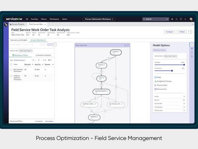The height and width of the screenshot is (149, 198).
Task: Click the funnel filter icon in breakdown toolbar
Action: [x=39, y=60]
